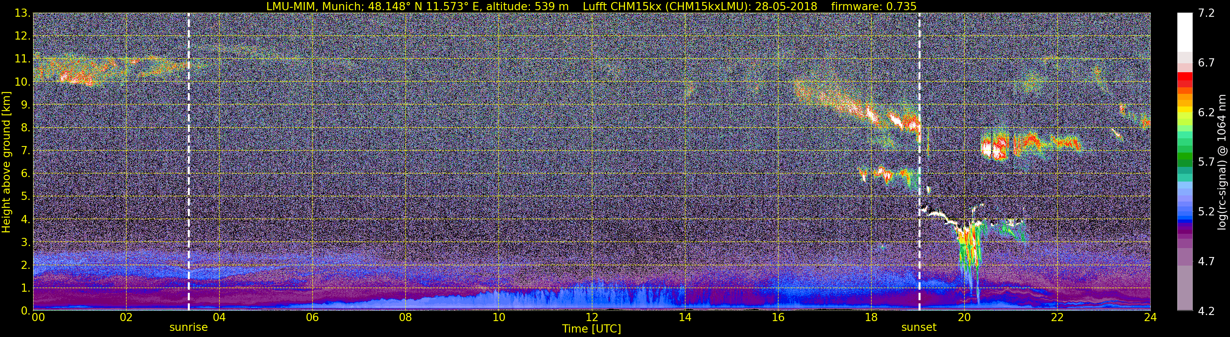This screenshot has height=337, width=1230.
Task: Click the '2.' height axis tick label
Action: tap(25, 266)
